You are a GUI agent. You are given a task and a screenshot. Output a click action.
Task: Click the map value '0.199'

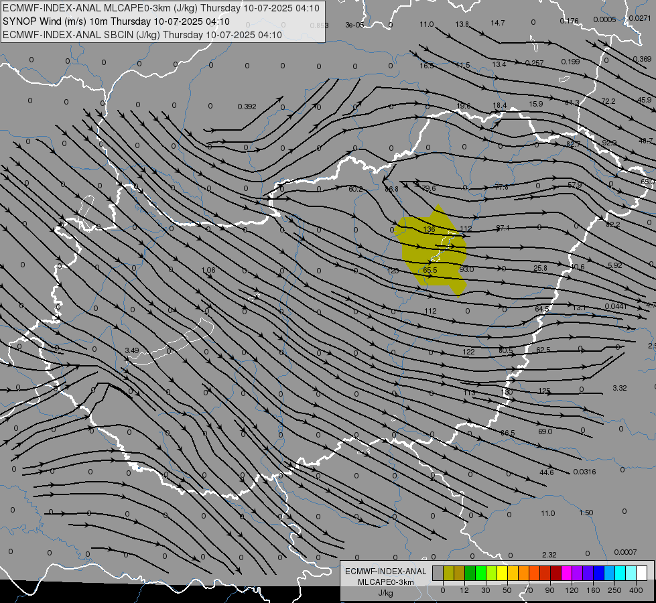pyautogui.click(x=570, y=62)
